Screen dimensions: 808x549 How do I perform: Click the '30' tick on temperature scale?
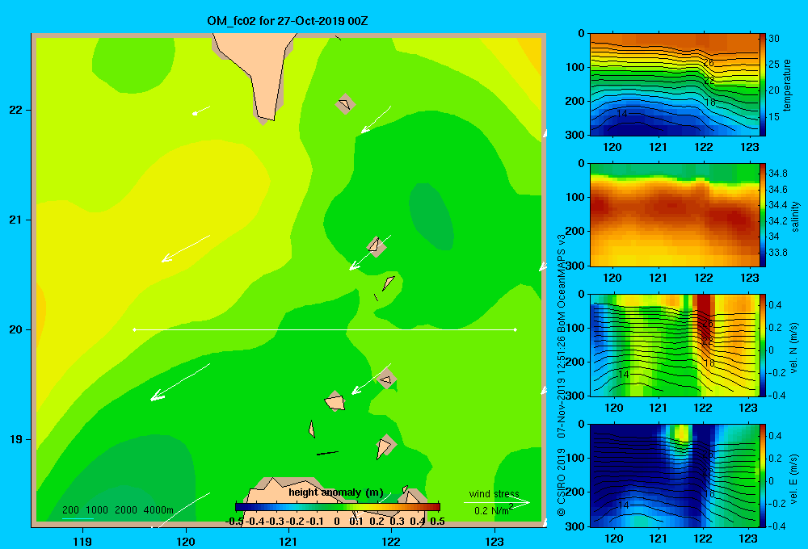[774, 39]
